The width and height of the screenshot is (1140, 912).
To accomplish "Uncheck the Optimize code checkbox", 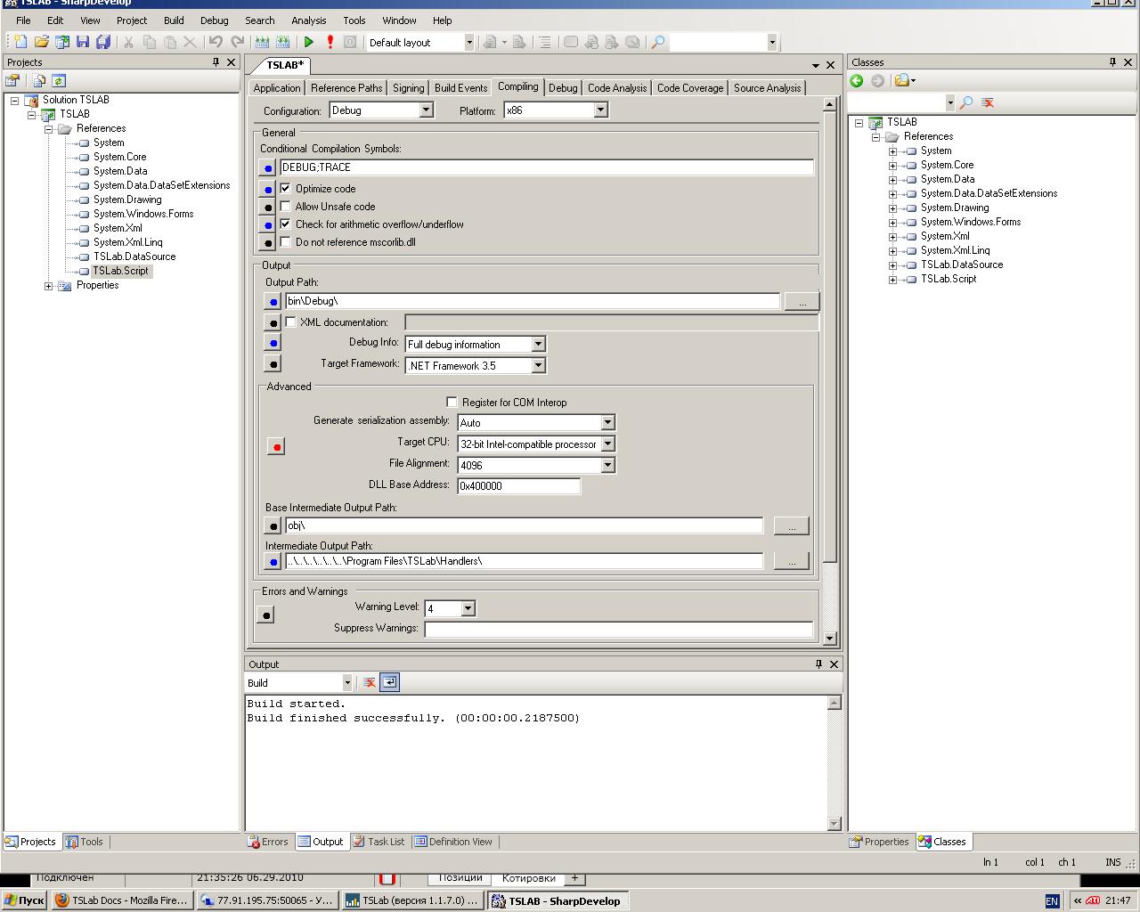I will click(x=286, y=189).
